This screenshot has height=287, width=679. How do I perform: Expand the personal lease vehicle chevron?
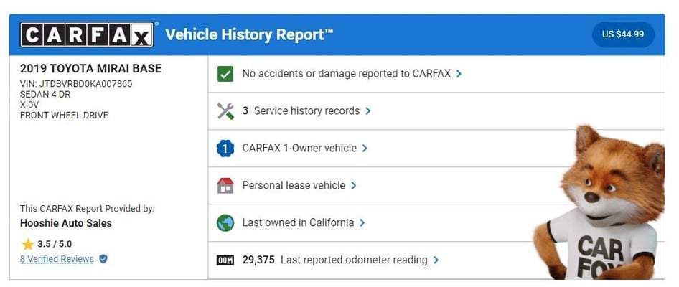[x=354, y=186]
